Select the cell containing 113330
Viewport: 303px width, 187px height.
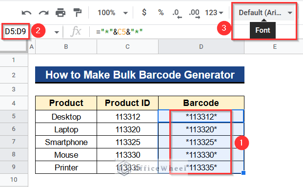click(x=127, y=155)
